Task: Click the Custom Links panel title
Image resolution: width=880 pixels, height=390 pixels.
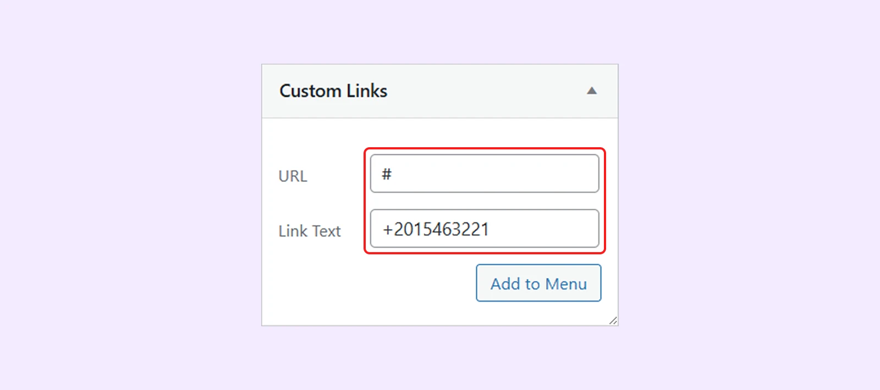Action: tap(333, 91)
